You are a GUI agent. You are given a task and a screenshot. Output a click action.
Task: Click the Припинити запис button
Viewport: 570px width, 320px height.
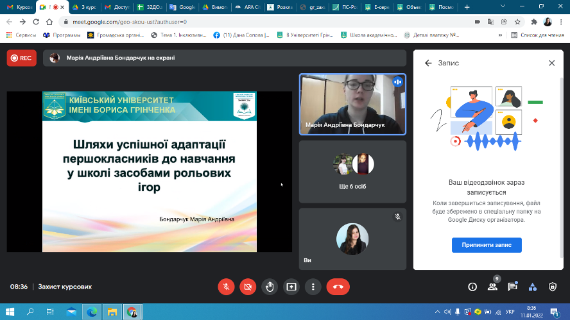pyautogui.click(x=487, y=245)
